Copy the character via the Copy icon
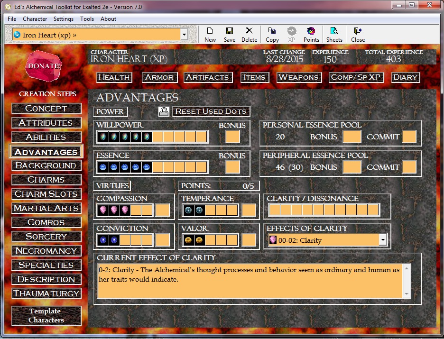 coord(272,35)
